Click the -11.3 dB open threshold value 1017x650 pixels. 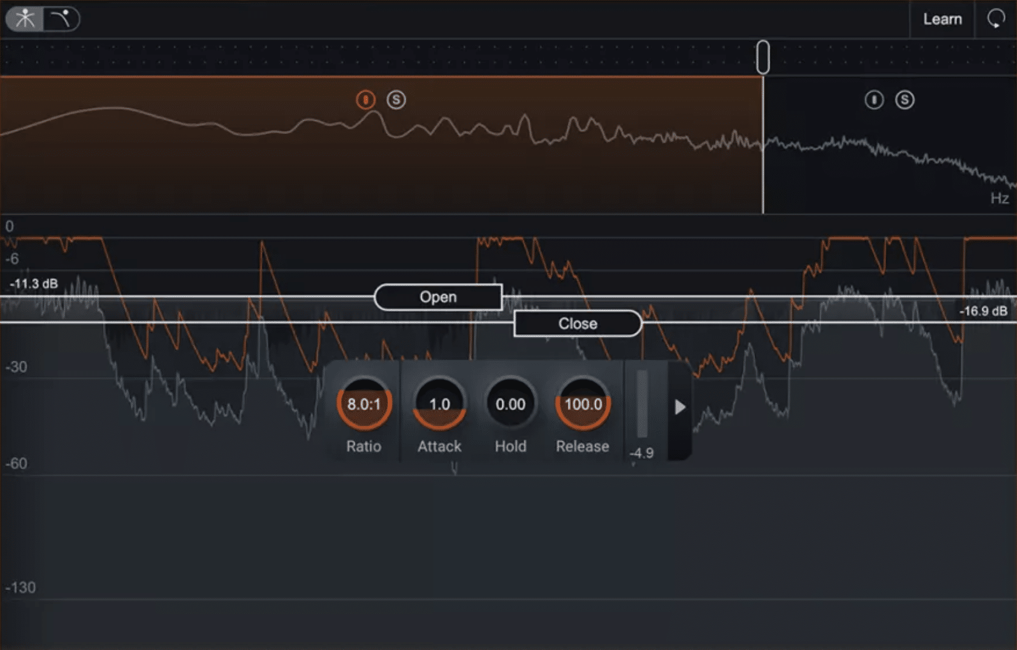click(34, 284)
